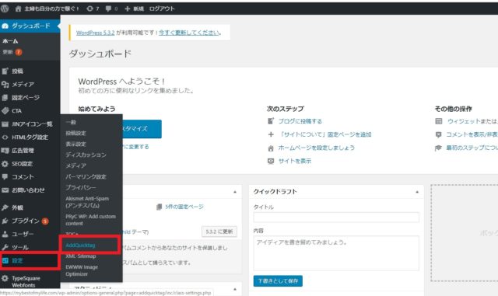
Task: Click the blue customize button
Action: click(142, 129)
